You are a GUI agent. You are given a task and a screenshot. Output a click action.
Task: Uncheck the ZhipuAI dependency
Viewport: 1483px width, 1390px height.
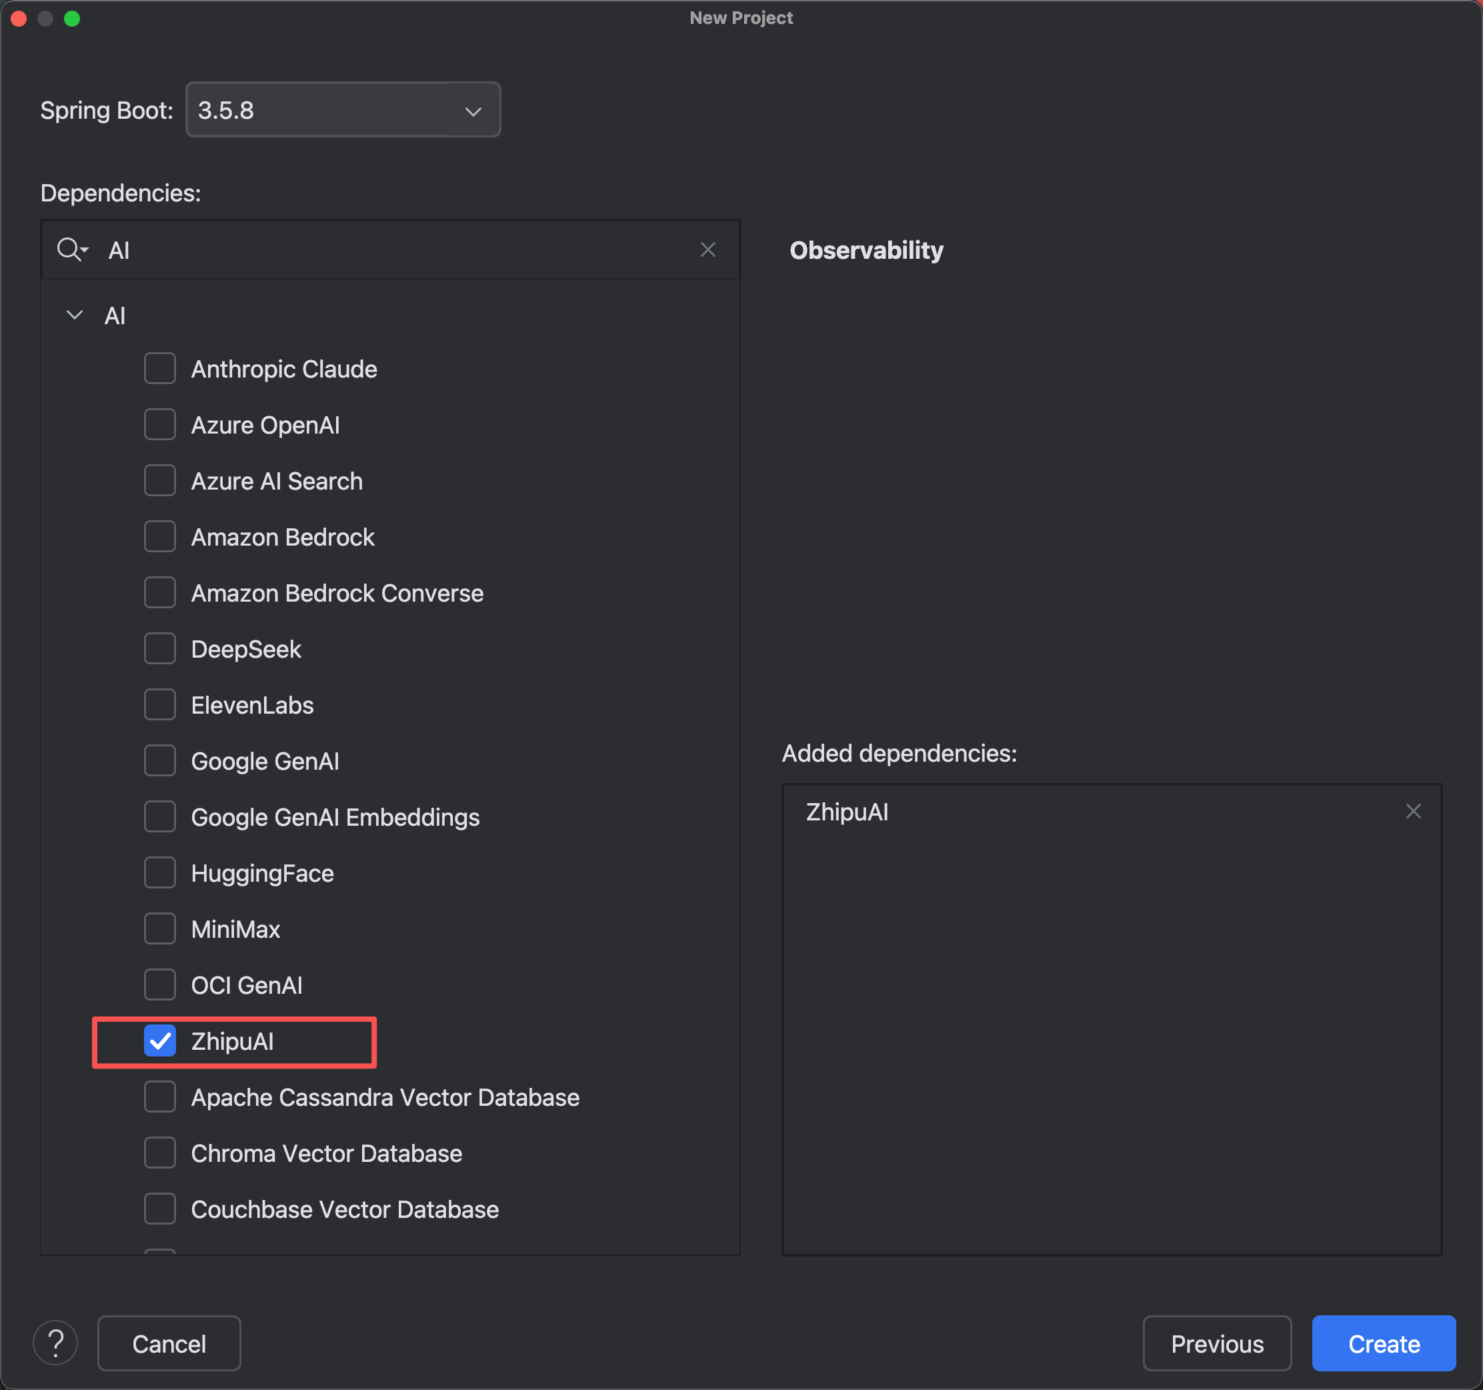[x=159, y=1040]
